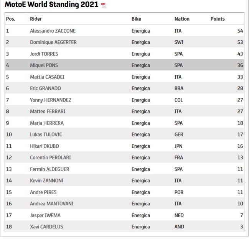Click Xavi CARDELUS in the last row
The width and height of the screenshot is (249, 246).
[x=46, y=227]
